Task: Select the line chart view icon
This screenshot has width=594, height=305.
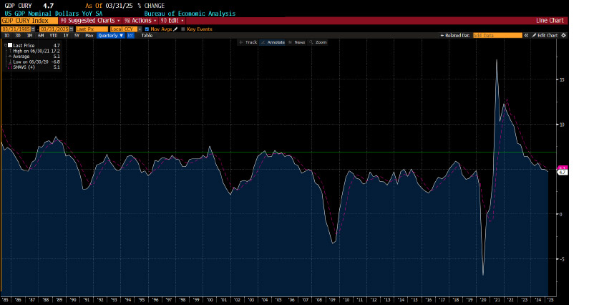Action: [x=131, y=35]
